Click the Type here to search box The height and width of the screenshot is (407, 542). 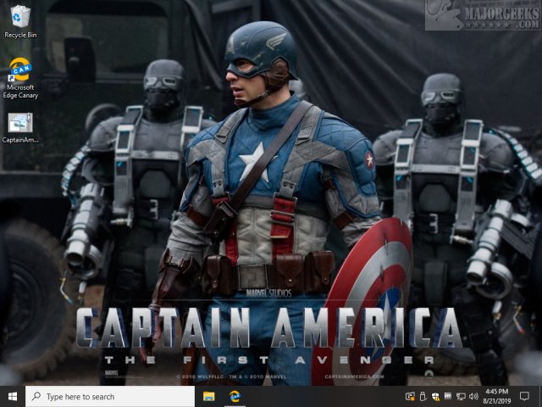click(110, 397)
